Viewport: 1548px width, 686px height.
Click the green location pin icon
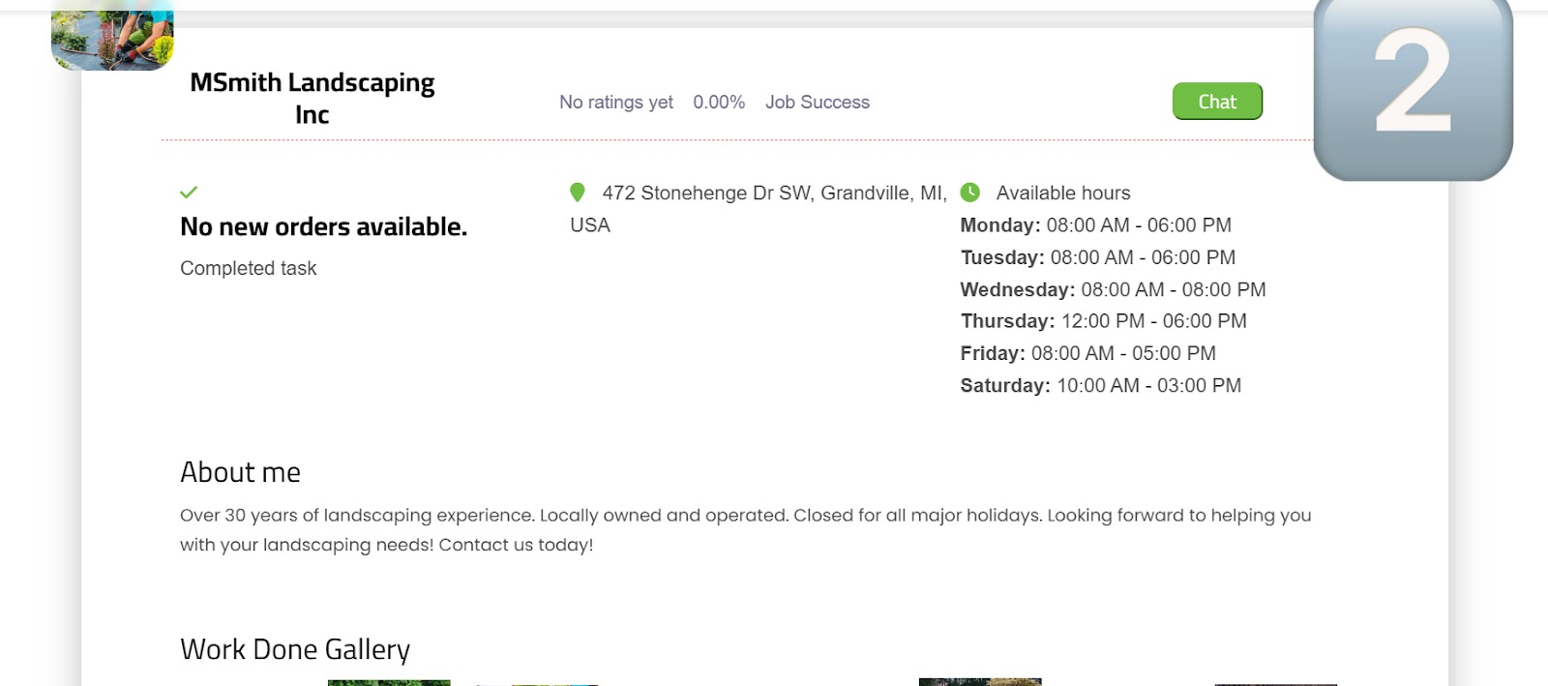coord(578,193)
